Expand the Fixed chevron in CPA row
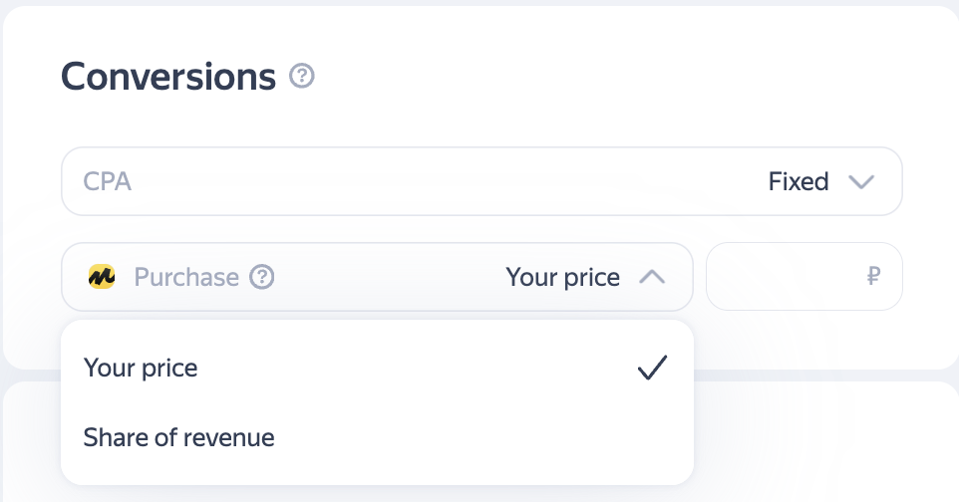 pos(860,182)
